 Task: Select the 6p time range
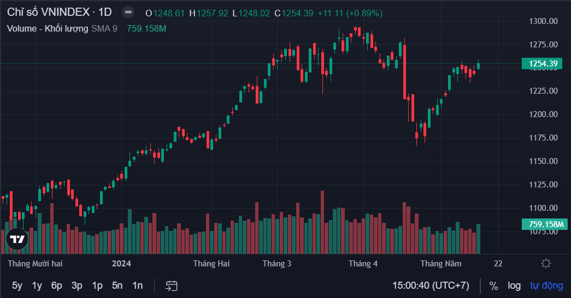click(x=56, y=285)
